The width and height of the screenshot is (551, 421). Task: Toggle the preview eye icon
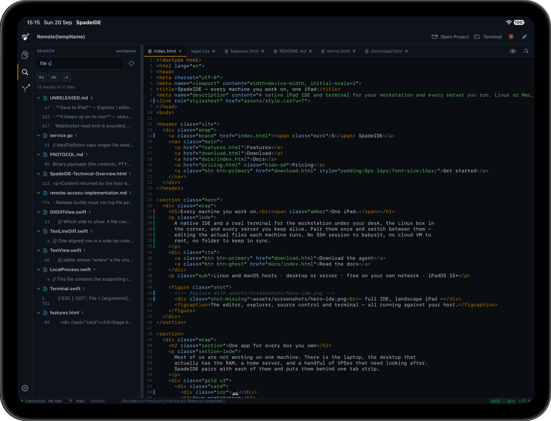click(513, 51)
